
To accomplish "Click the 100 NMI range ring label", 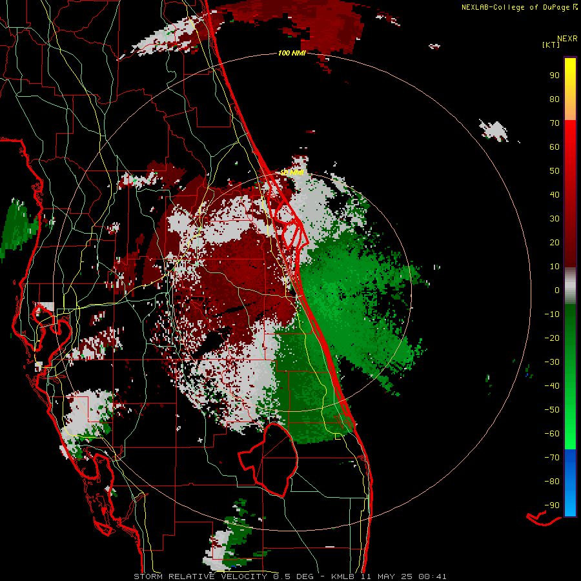I will point(292,53).
